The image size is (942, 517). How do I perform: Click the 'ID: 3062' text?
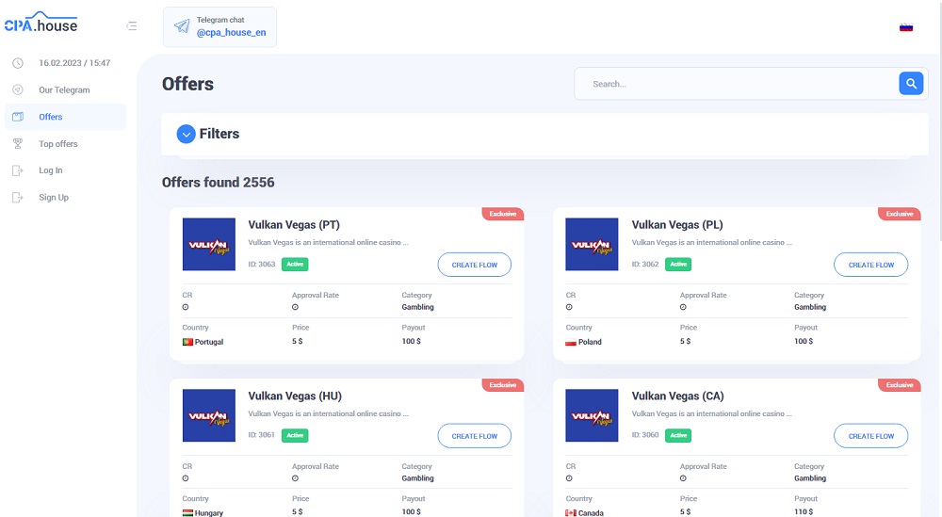(645, 265)
